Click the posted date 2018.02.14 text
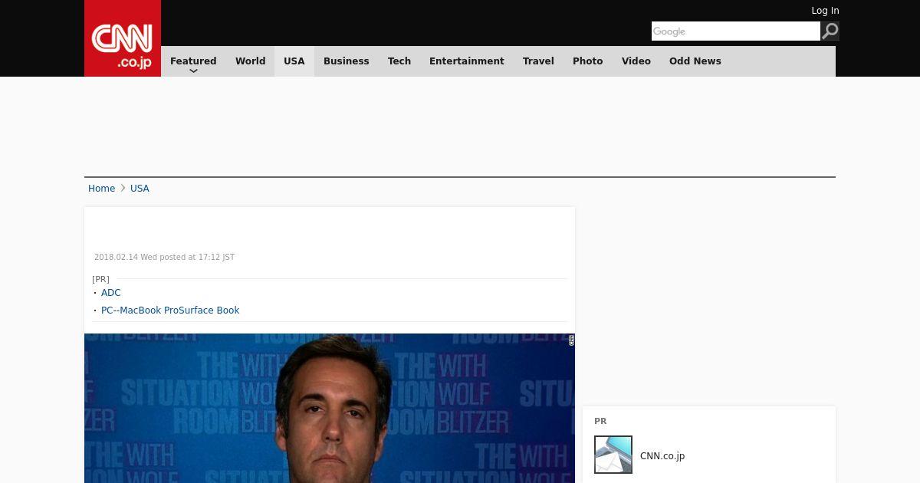 [164, 258]
